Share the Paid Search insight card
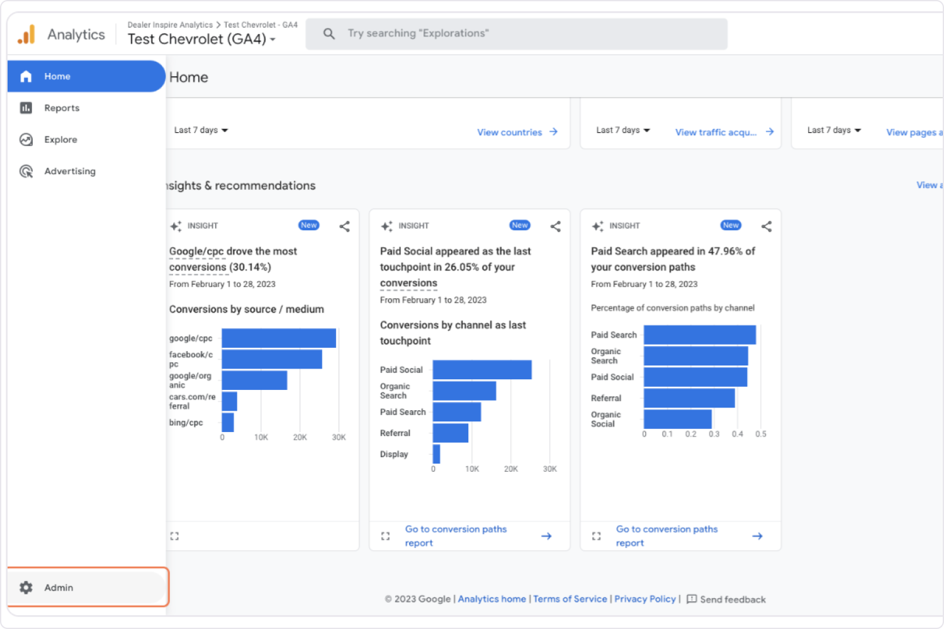This screenshot has width=944, height=629. click(x=766, y=226)
